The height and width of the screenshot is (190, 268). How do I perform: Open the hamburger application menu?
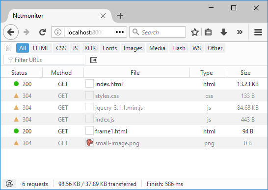[258, 32]
